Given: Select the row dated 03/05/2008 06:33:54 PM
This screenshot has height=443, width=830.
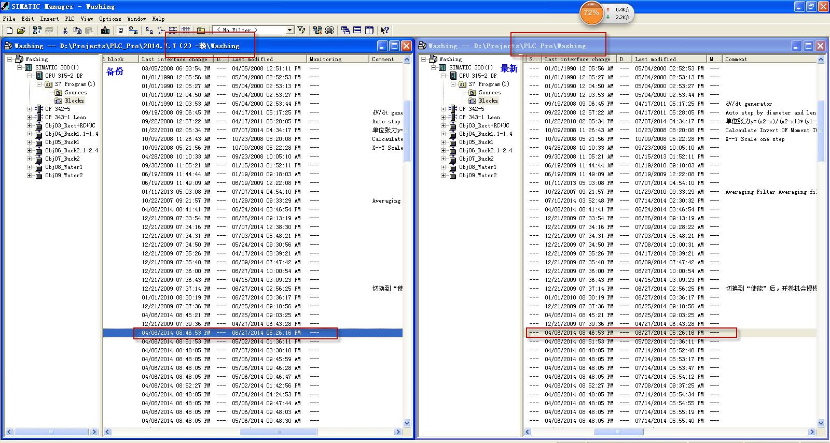Looking at the screenshot, I should tap(253, 68).
